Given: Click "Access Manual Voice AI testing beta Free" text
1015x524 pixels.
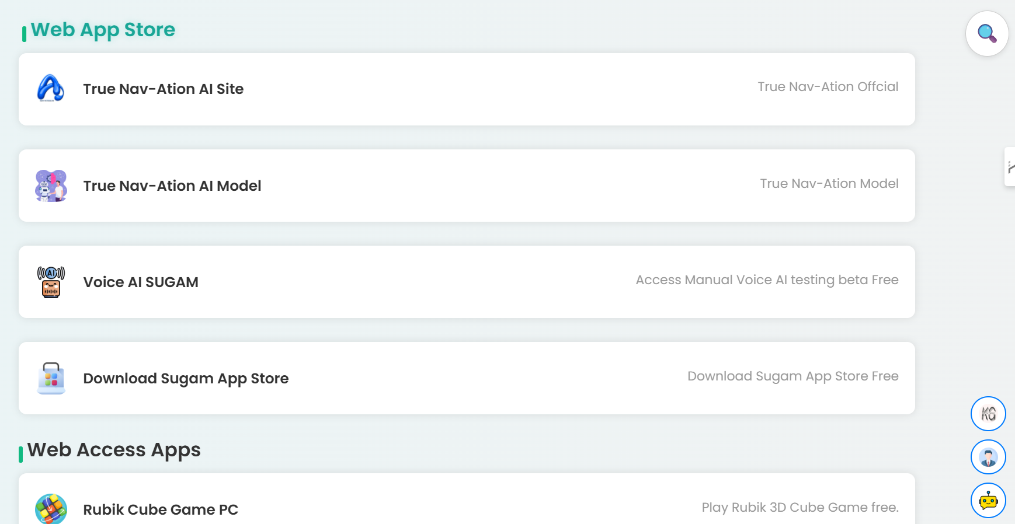Looking at the screenshot, I should (x=767, y=280).
